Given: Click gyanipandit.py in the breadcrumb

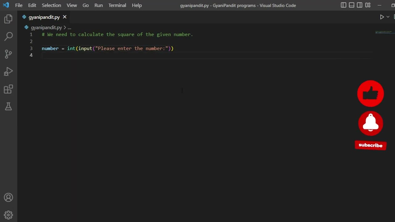Looking at the screenshot, I should coord(46,27).
